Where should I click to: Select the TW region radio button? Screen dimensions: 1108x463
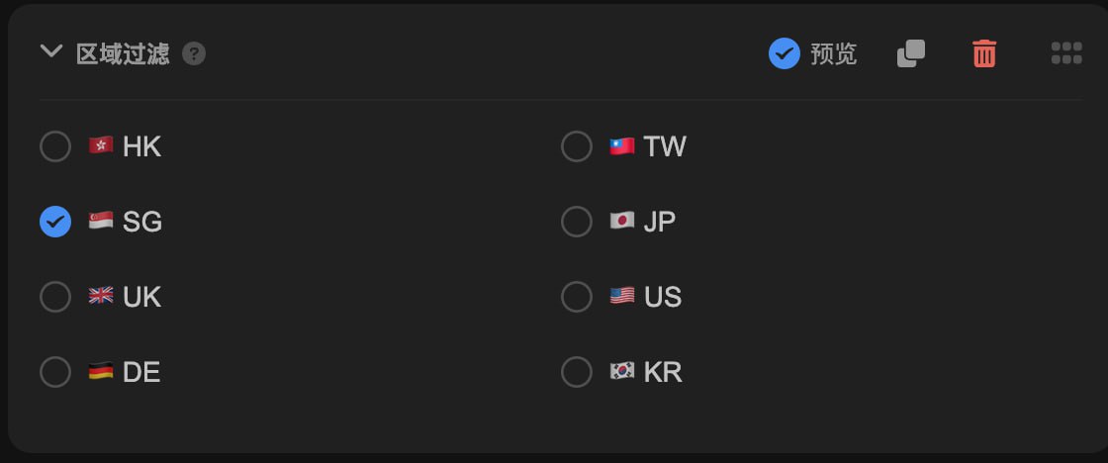click(577, 147)
